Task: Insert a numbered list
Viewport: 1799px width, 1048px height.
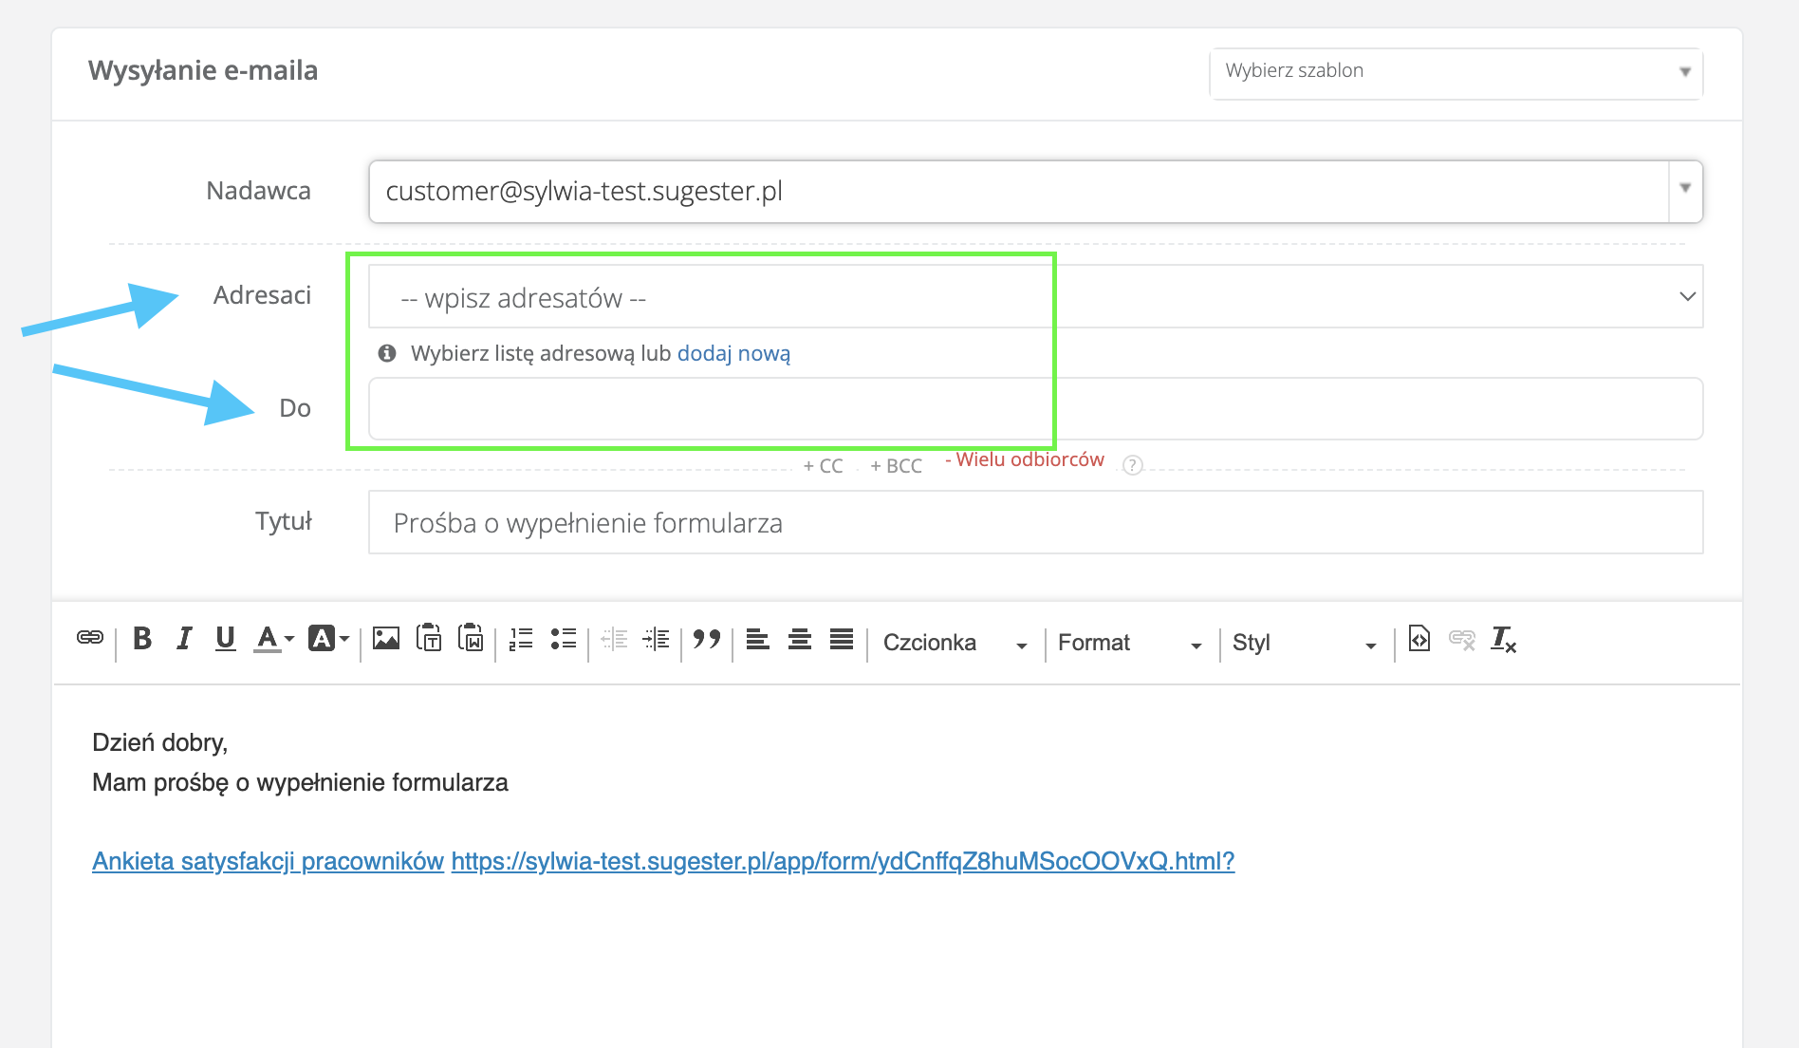Action: (x=521, y=639)
